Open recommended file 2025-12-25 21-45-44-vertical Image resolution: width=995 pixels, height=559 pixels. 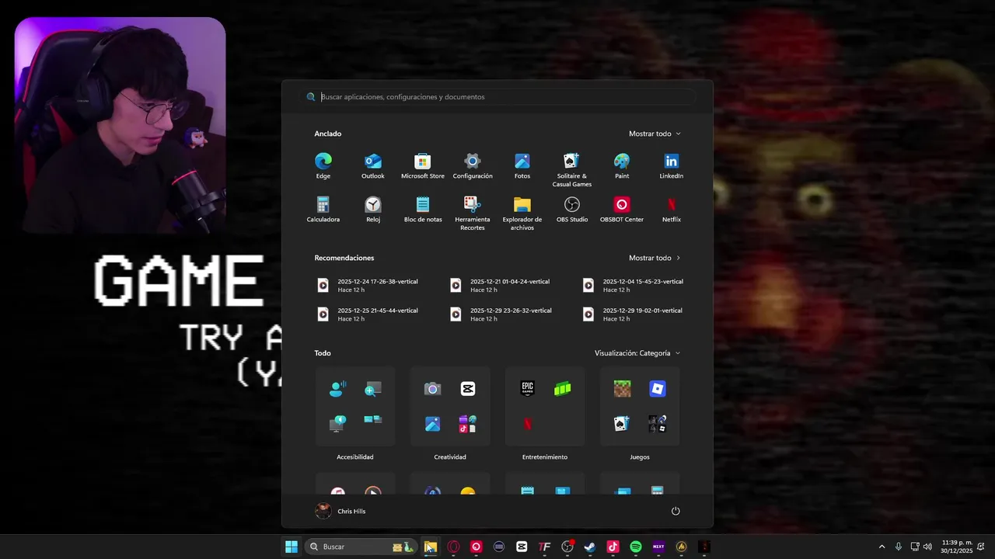[369, 314]
